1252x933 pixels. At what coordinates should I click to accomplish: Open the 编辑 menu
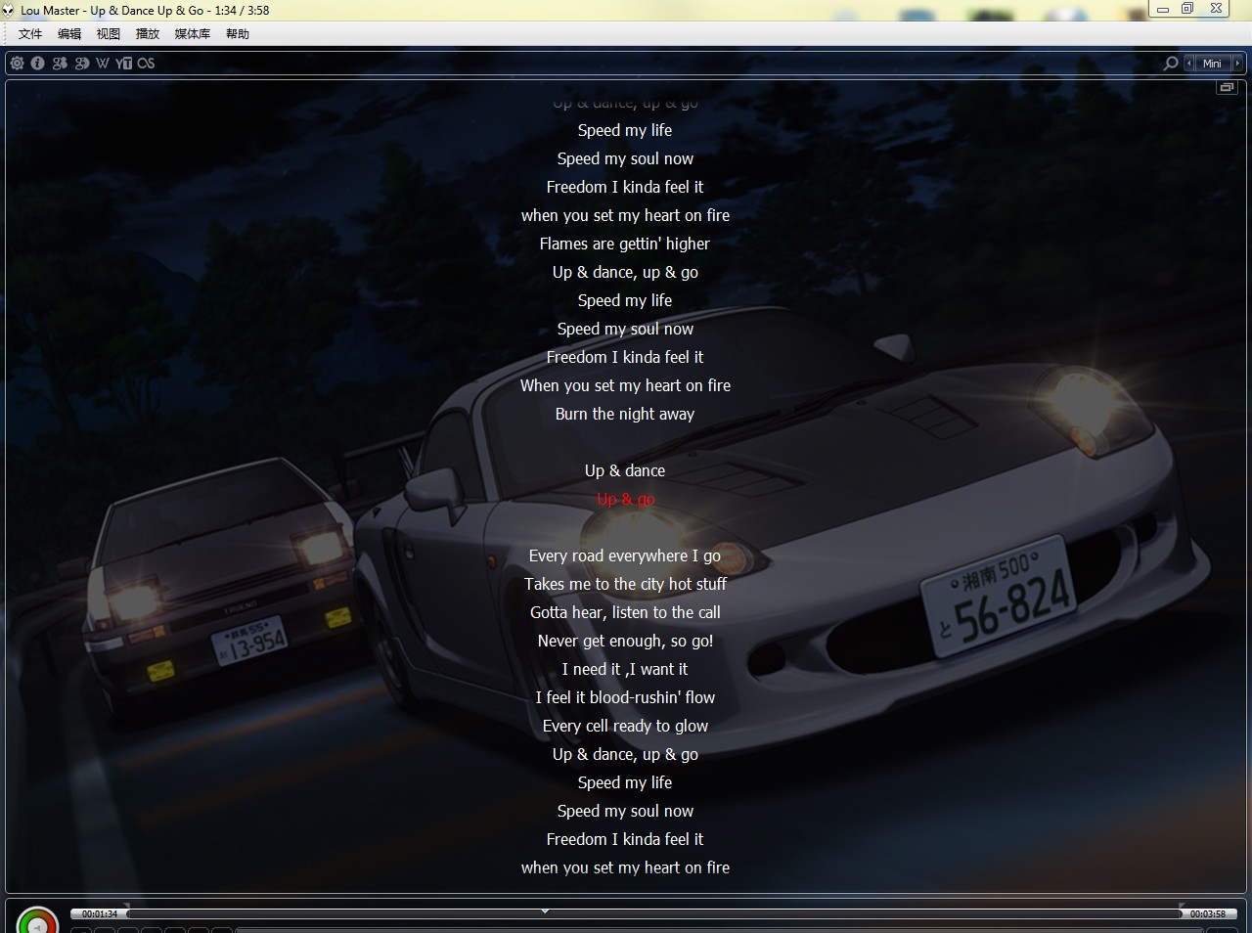(69, 34)
